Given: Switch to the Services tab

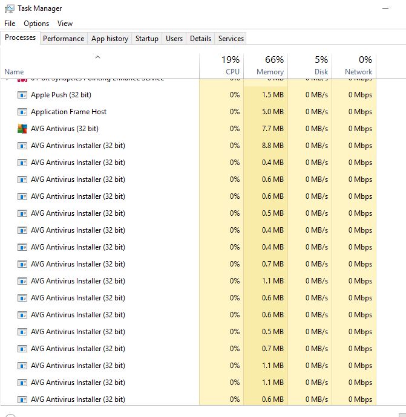Looking at the screenshot, I should click(231, 39).
